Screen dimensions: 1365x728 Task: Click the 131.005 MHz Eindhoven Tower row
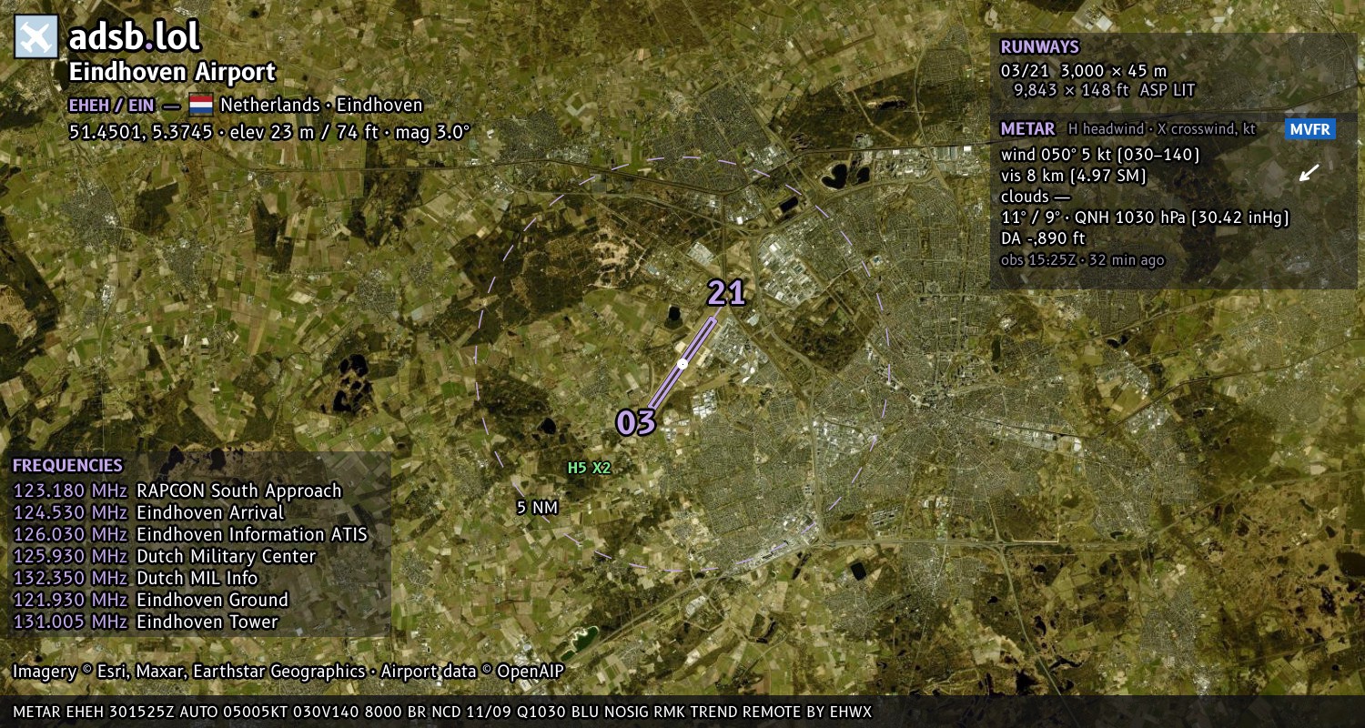point(146,622)
